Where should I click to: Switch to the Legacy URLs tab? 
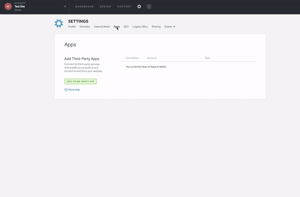click(140, 27)
